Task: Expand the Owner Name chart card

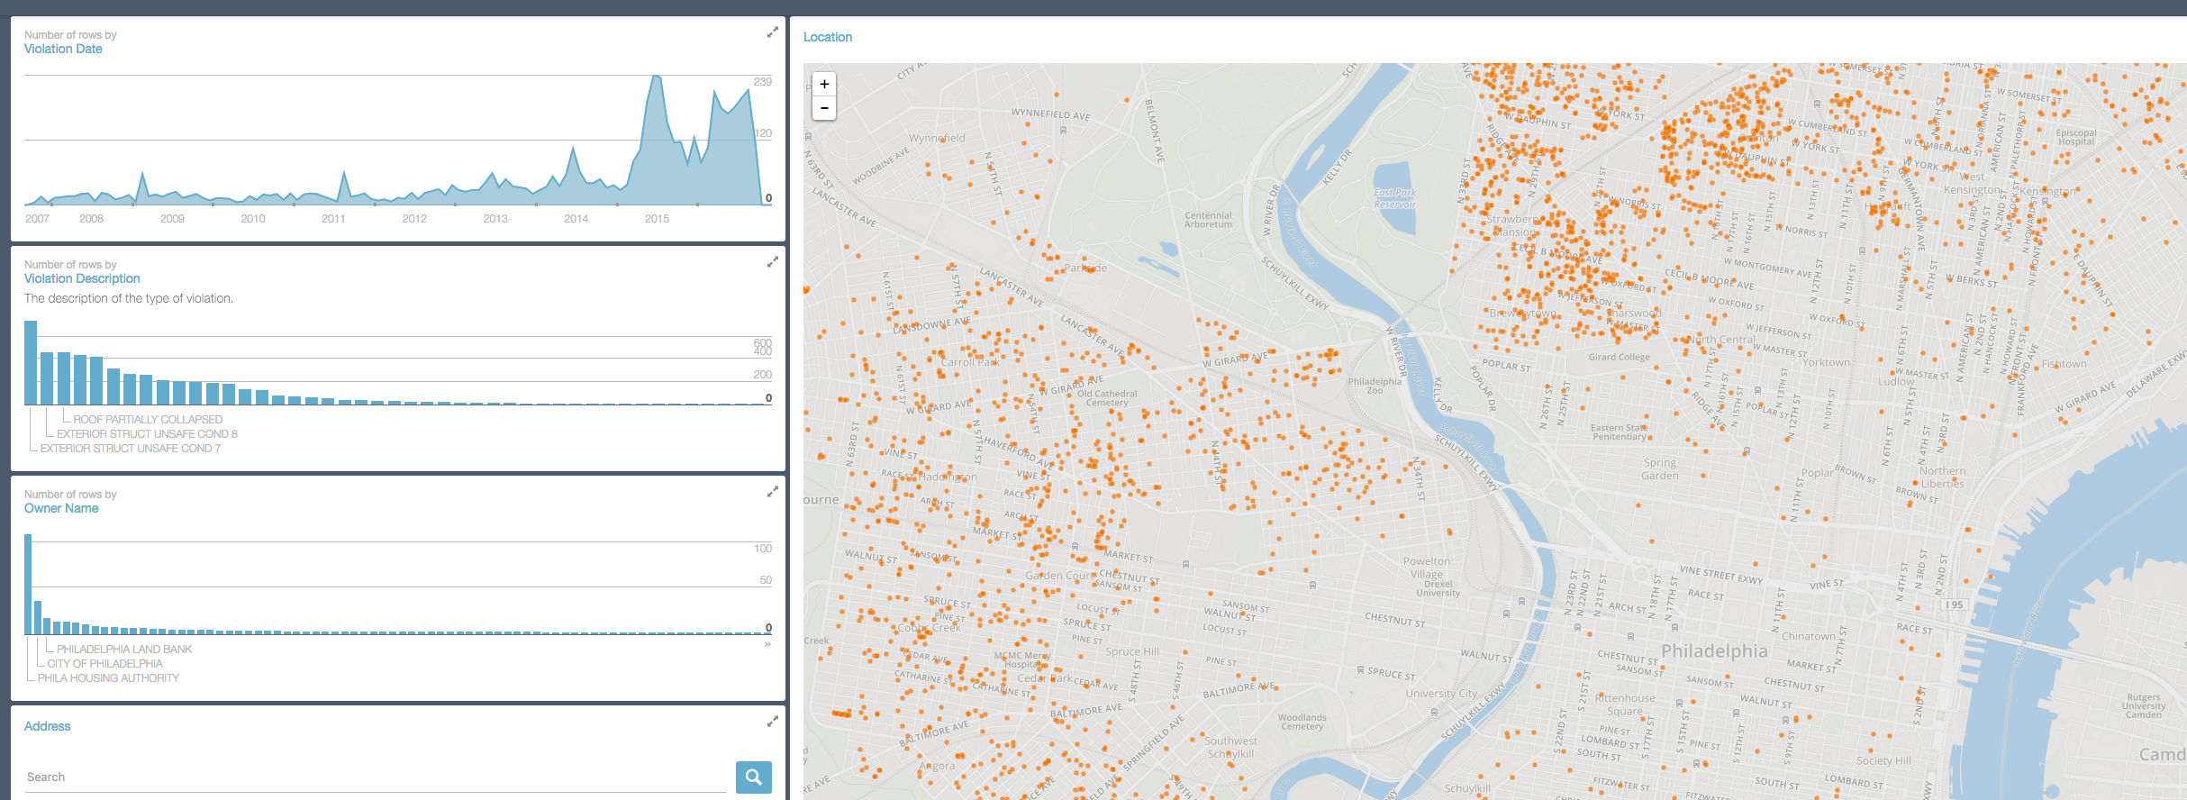Action: 772,492
